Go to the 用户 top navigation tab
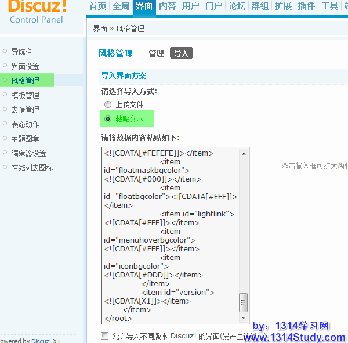 pyautogui.click(x=190, y=6)
